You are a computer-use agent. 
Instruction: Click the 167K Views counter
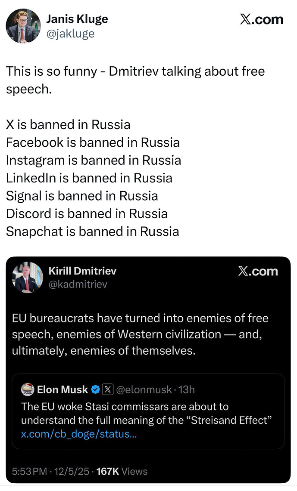[x=122, y=471]
